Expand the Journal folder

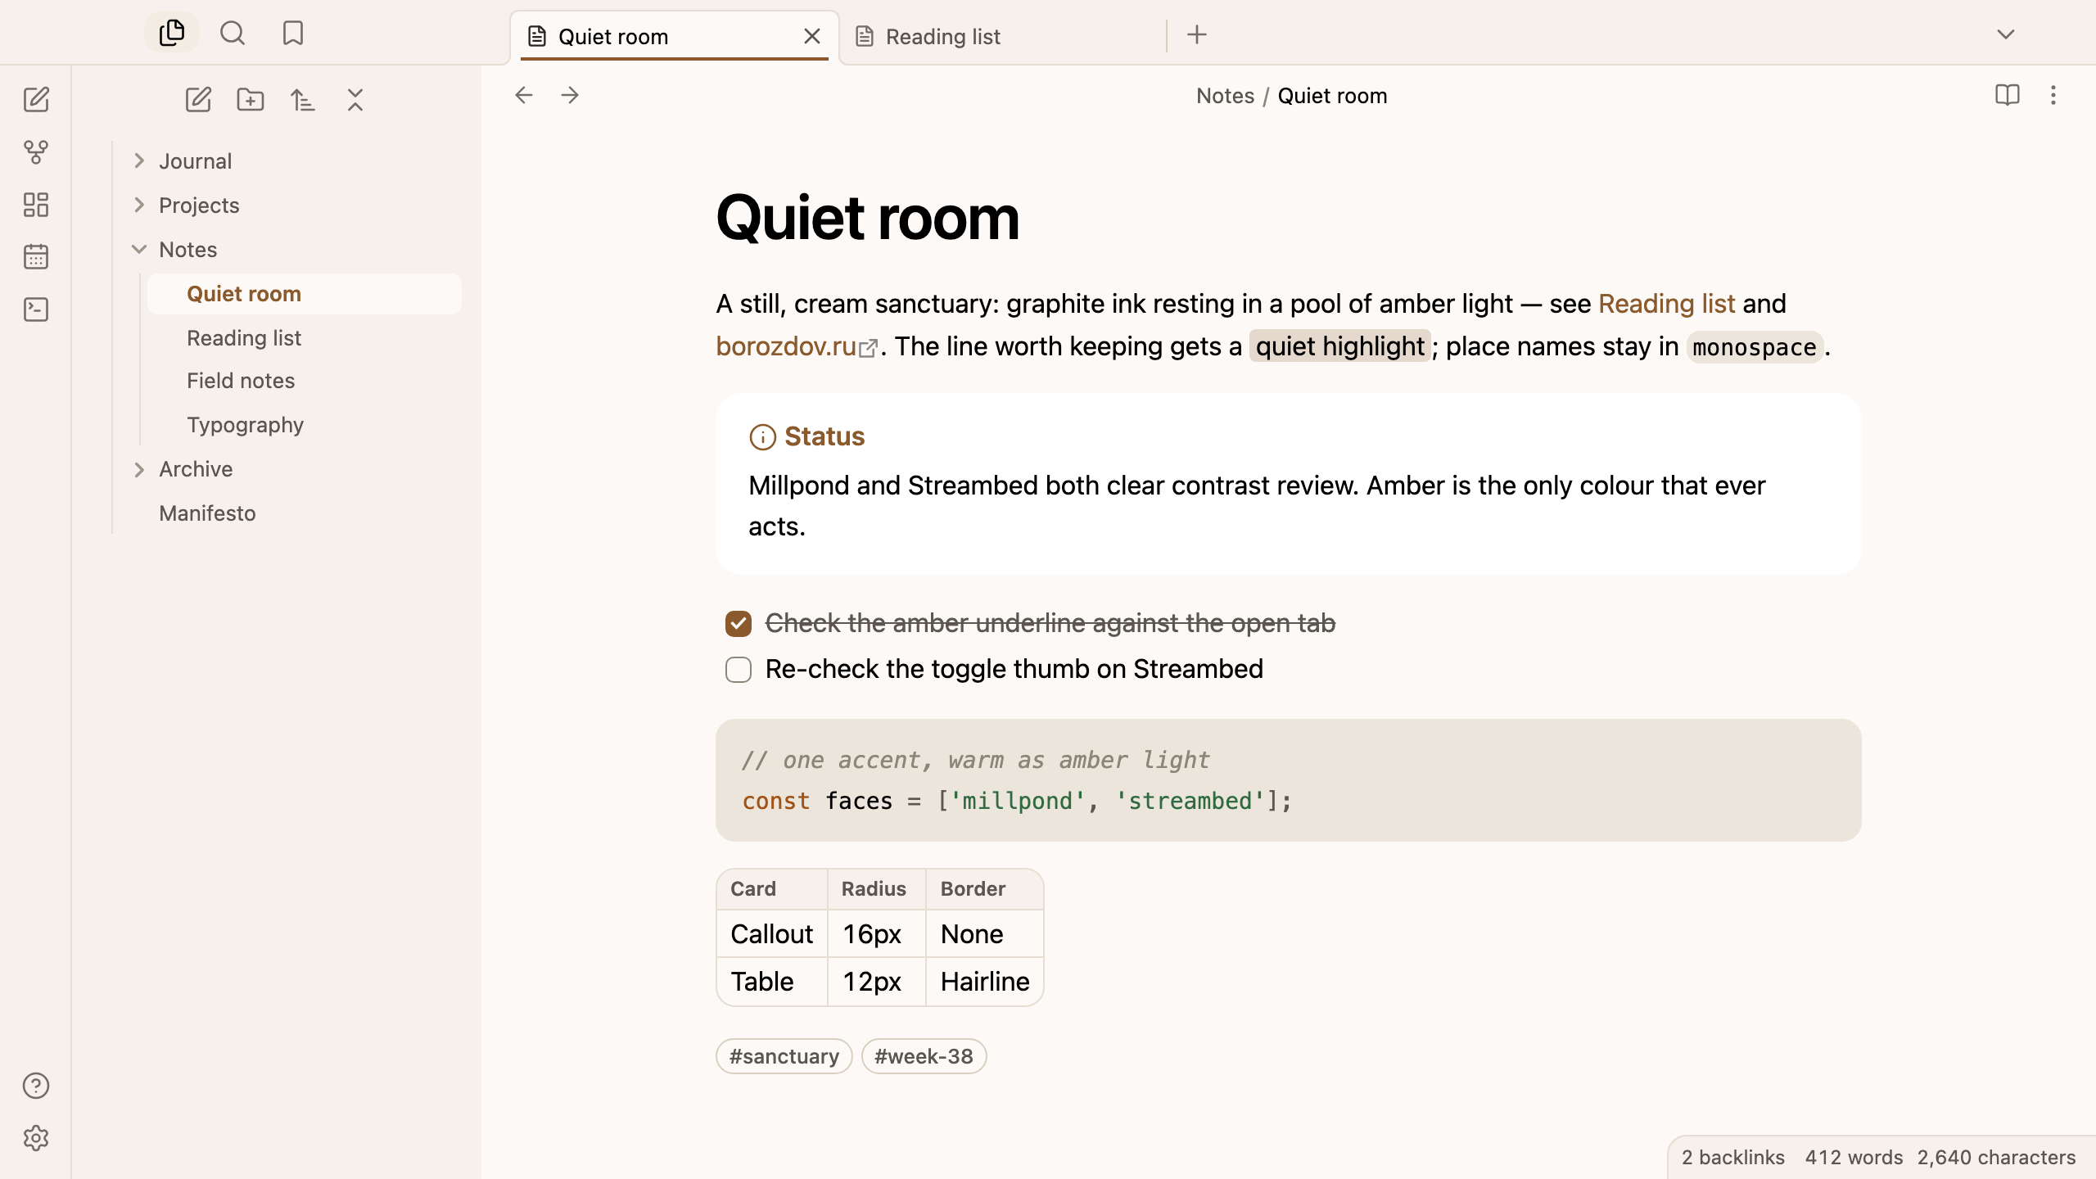point(139,160)
